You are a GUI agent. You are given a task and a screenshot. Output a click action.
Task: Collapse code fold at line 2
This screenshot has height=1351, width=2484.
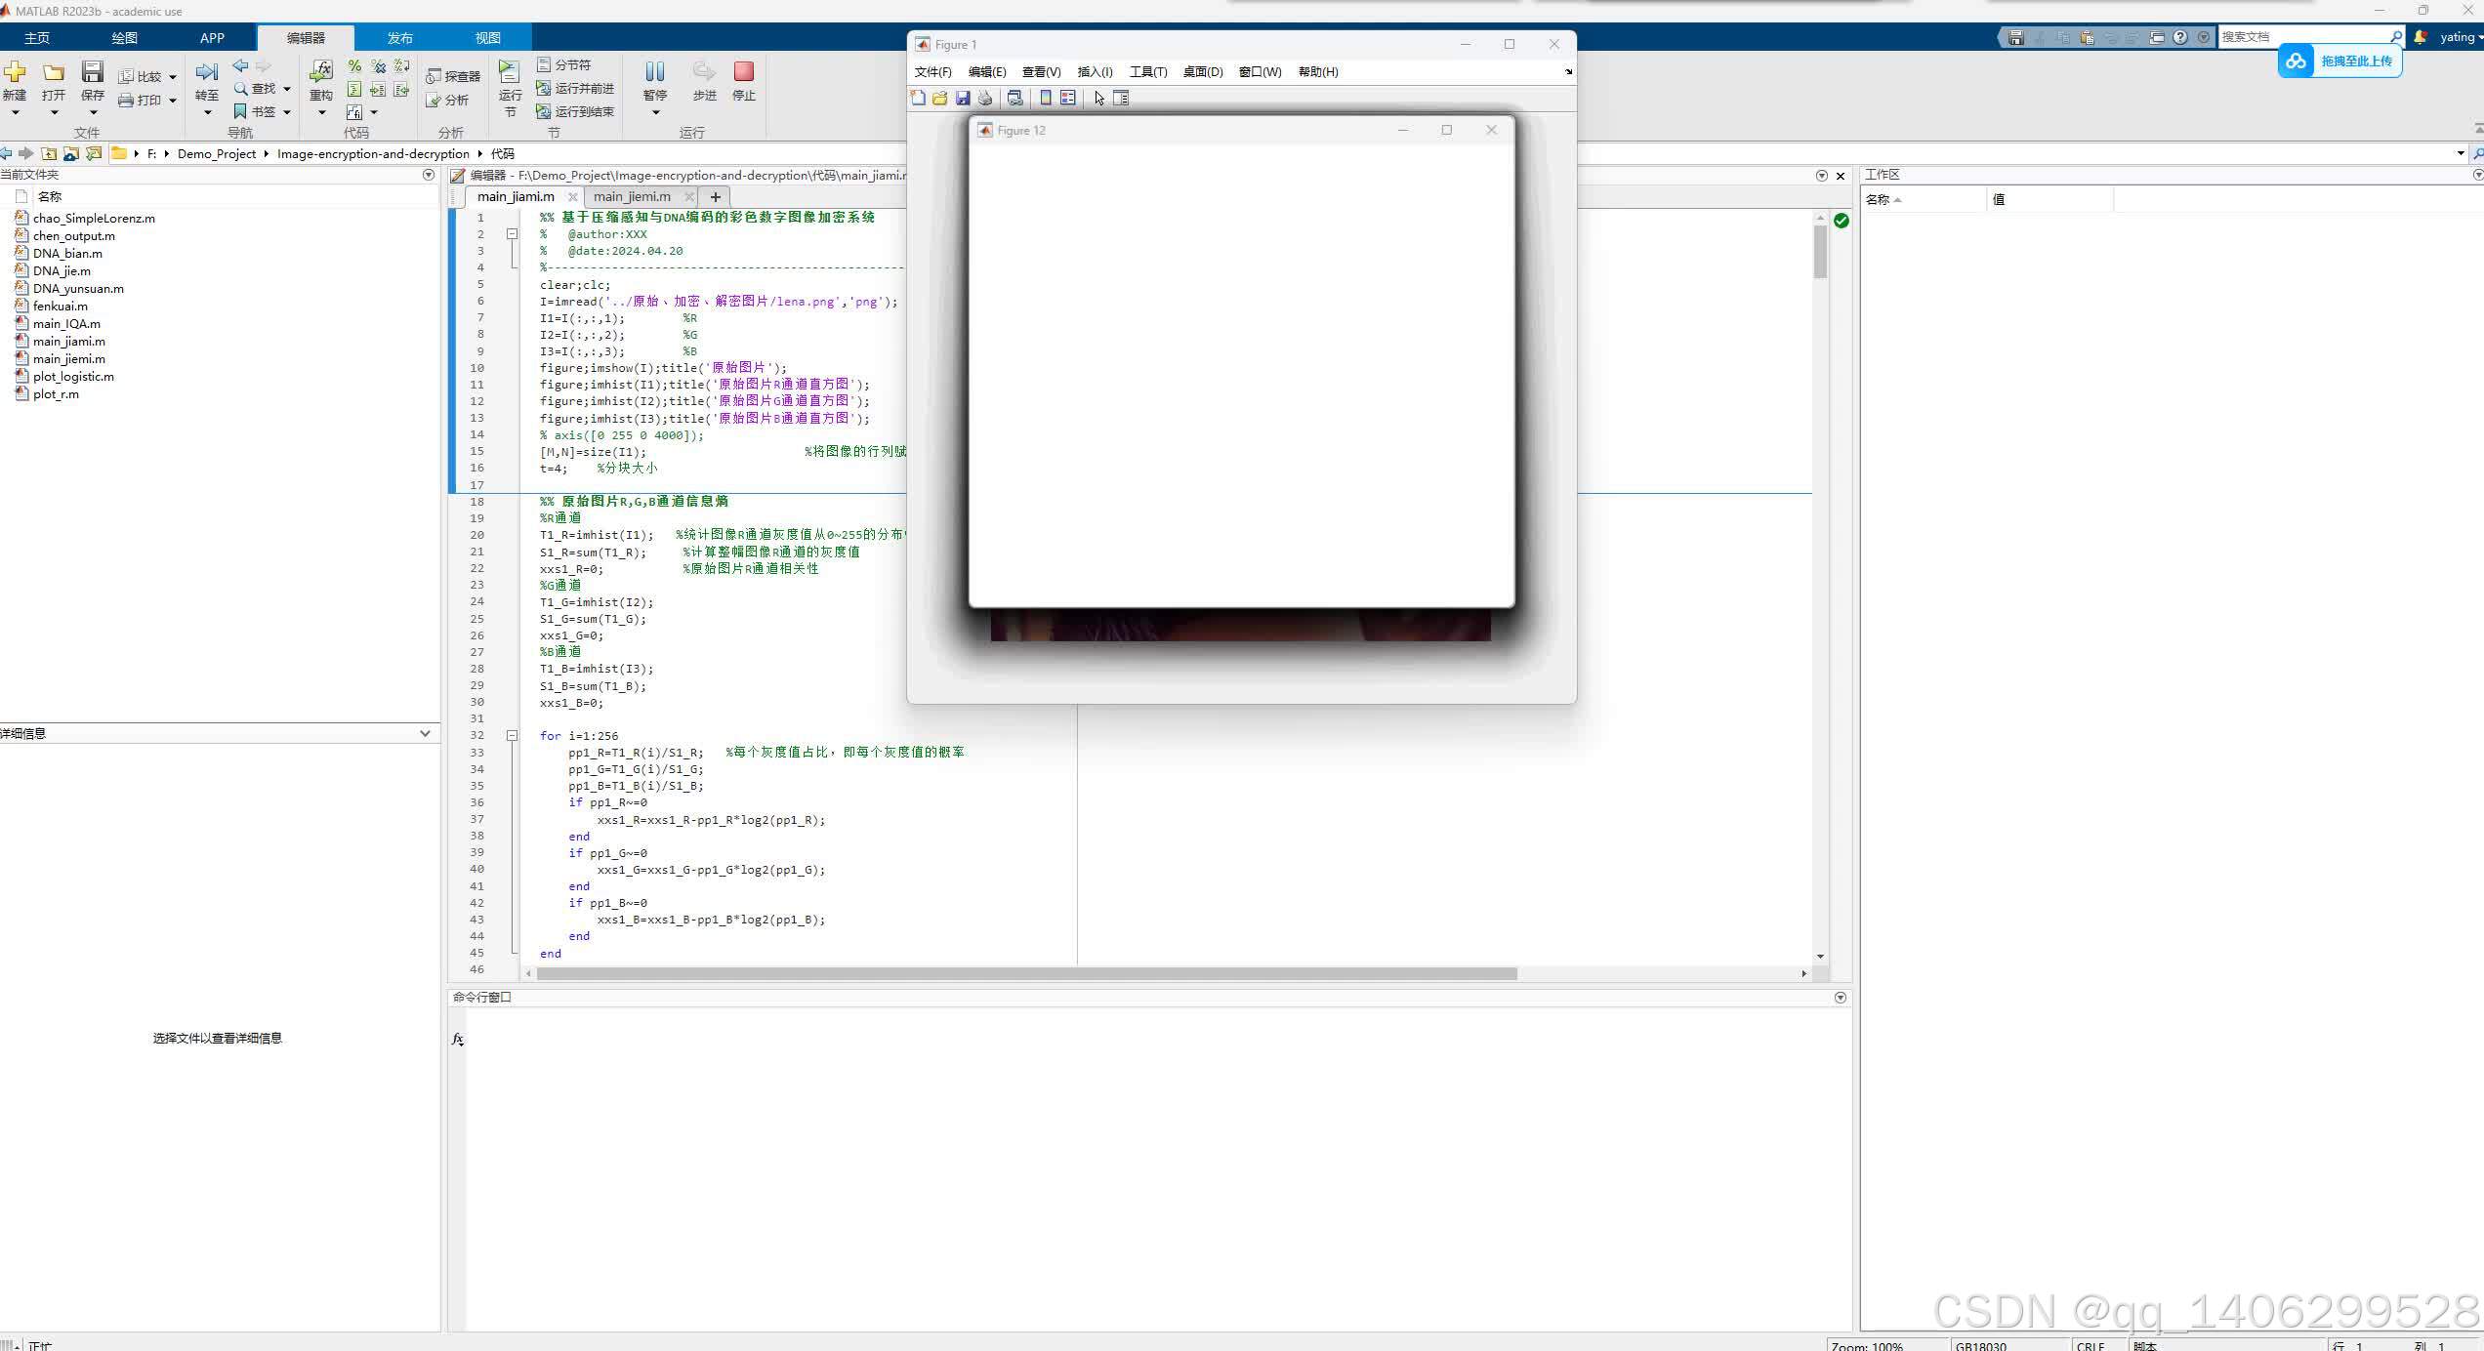click(512, 234)
